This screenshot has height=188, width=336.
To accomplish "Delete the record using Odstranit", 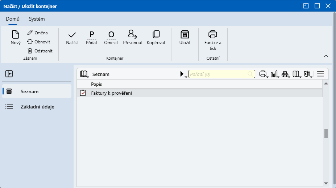I will click(x=40, y=51).
